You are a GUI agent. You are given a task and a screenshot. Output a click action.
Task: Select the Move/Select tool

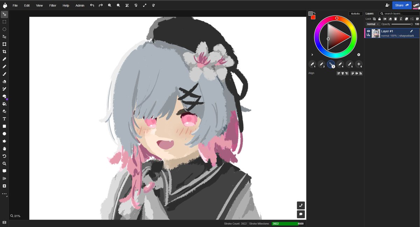(x=4, y=14)
